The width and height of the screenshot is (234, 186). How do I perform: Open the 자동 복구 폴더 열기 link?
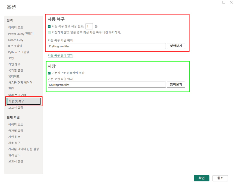(x=60, y=55)
